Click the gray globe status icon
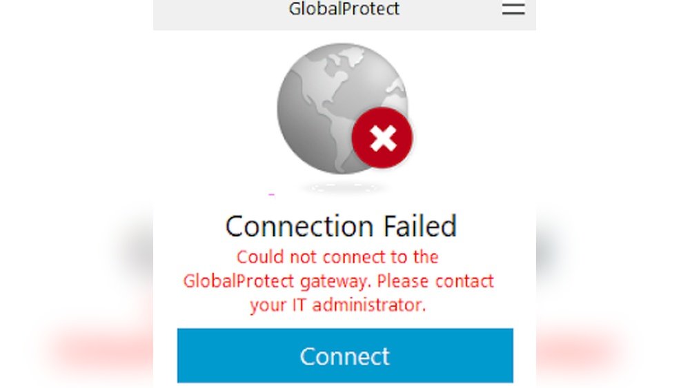Screen dimensions: 690x388 tap(342, 108)
